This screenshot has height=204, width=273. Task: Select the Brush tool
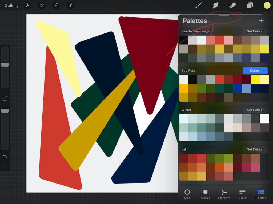pos(198,5)
